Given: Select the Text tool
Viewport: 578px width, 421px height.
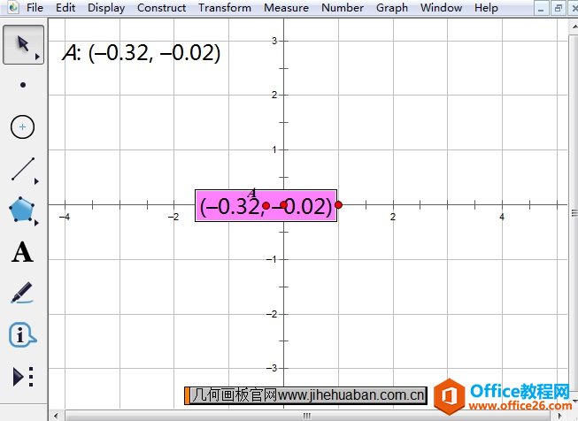Looking at the screenshot, I should pyautogui.click(x=22, y=252).
